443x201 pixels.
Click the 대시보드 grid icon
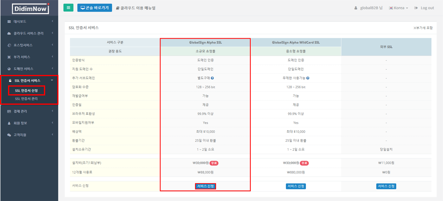click(9, 21)
